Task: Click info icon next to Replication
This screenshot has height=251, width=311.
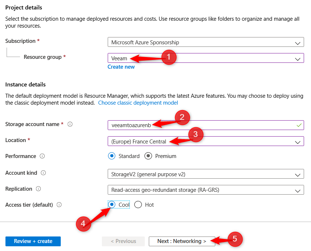Action: 39,189
